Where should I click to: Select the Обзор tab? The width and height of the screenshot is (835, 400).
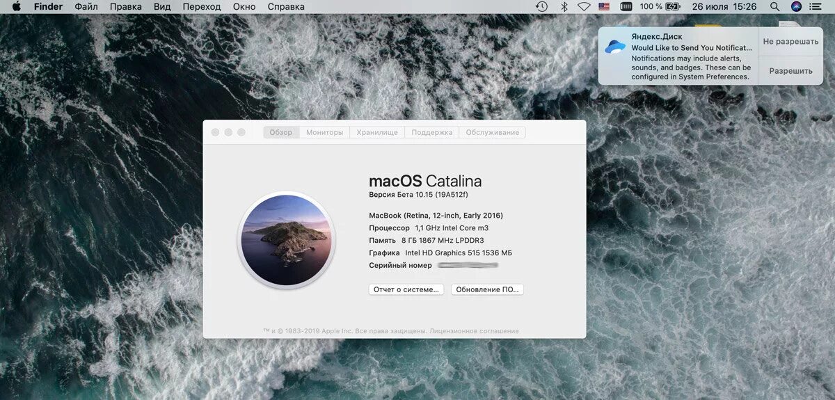coord(281,132)
